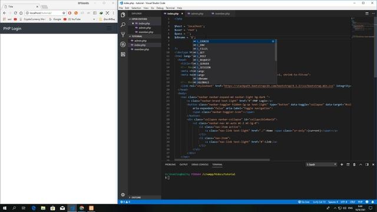The height and width of the screenshot is (212, 377).
Task: Open the Explorer view in VS Code activity bar
Action: coord(123,15)
